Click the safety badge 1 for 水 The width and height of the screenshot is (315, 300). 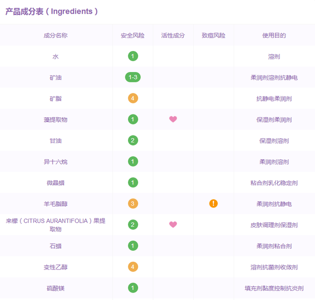(133, 56)
